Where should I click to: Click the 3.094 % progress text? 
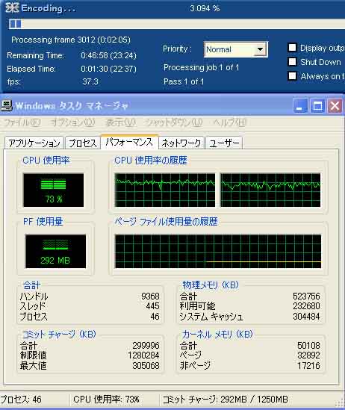tap(205, 8)
